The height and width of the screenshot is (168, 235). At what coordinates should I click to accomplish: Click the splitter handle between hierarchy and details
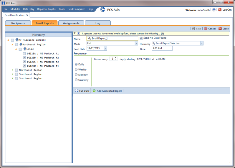72,98
